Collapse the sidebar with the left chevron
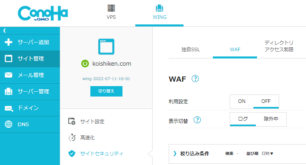The image size is (306, 165). tap(4, 30)
